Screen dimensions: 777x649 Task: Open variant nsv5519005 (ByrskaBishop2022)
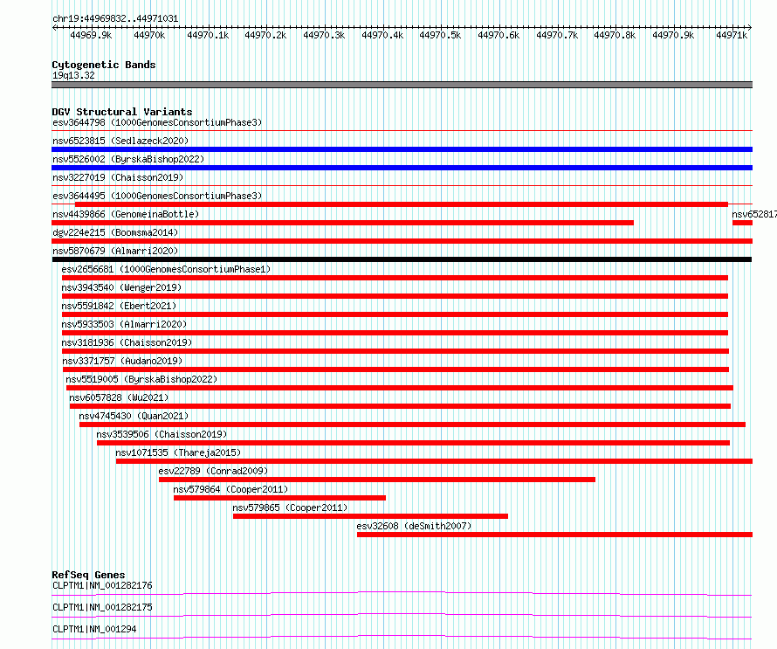[x=141, y=379]
